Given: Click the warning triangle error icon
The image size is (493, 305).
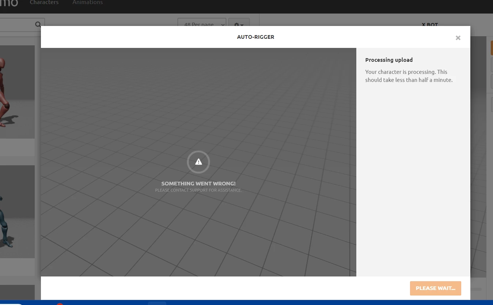Looking at the screenshot, I should coord(198,162).
